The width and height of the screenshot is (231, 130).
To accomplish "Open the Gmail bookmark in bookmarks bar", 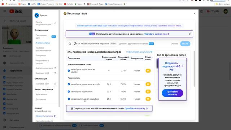I will (x=59, y=4).
